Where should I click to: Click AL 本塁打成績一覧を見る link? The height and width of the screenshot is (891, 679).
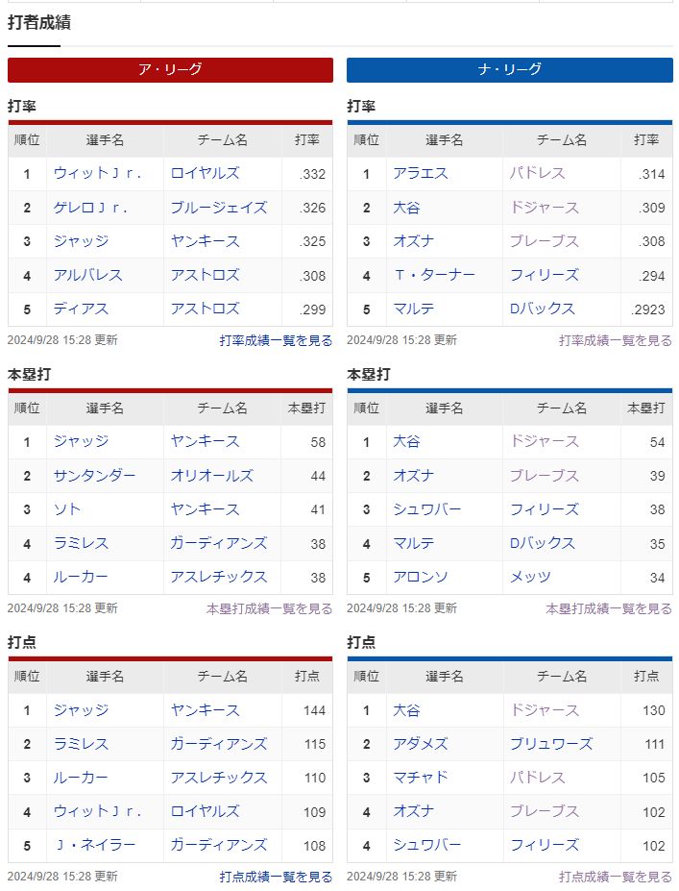pyautogui.click(x=269, y=608)
